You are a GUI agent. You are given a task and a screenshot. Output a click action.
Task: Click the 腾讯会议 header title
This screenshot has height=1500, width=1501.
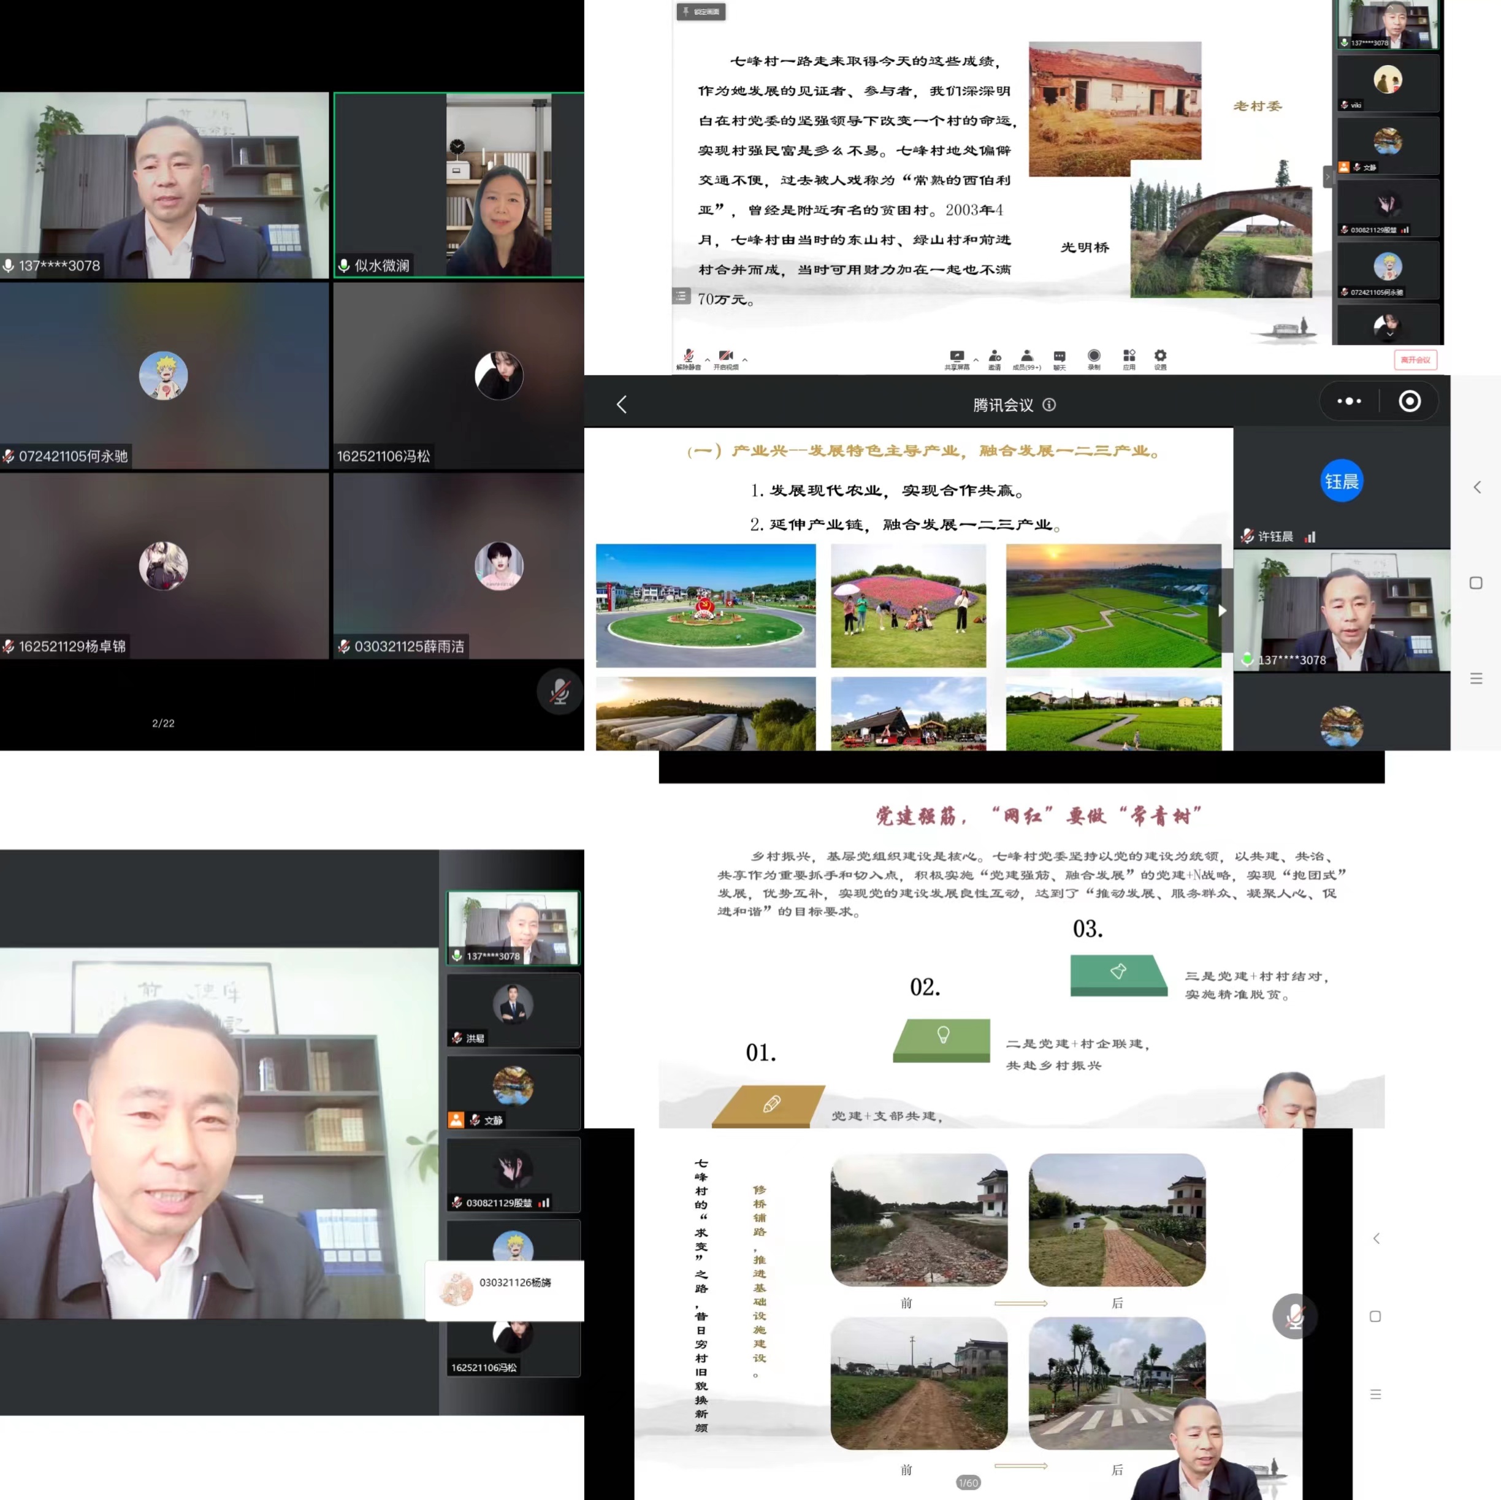[1003, 405]
